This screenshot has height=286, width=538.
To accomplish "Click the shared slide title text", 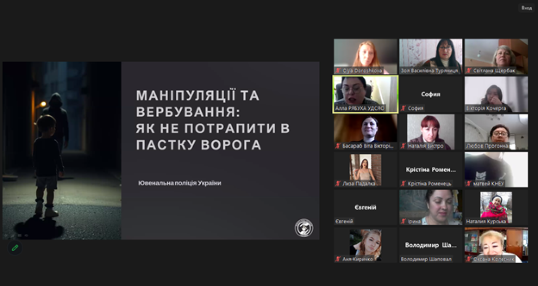I will (x=213, y=120).
